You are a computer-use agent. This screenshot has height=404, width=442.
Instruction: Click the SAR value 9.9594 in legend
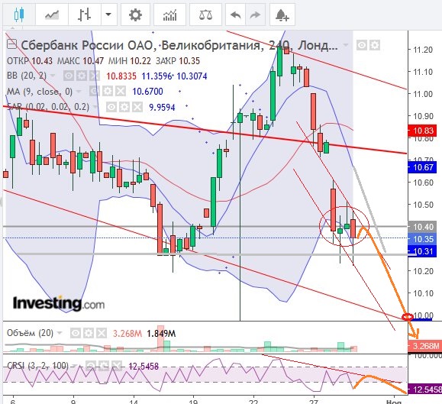(162, 107)
